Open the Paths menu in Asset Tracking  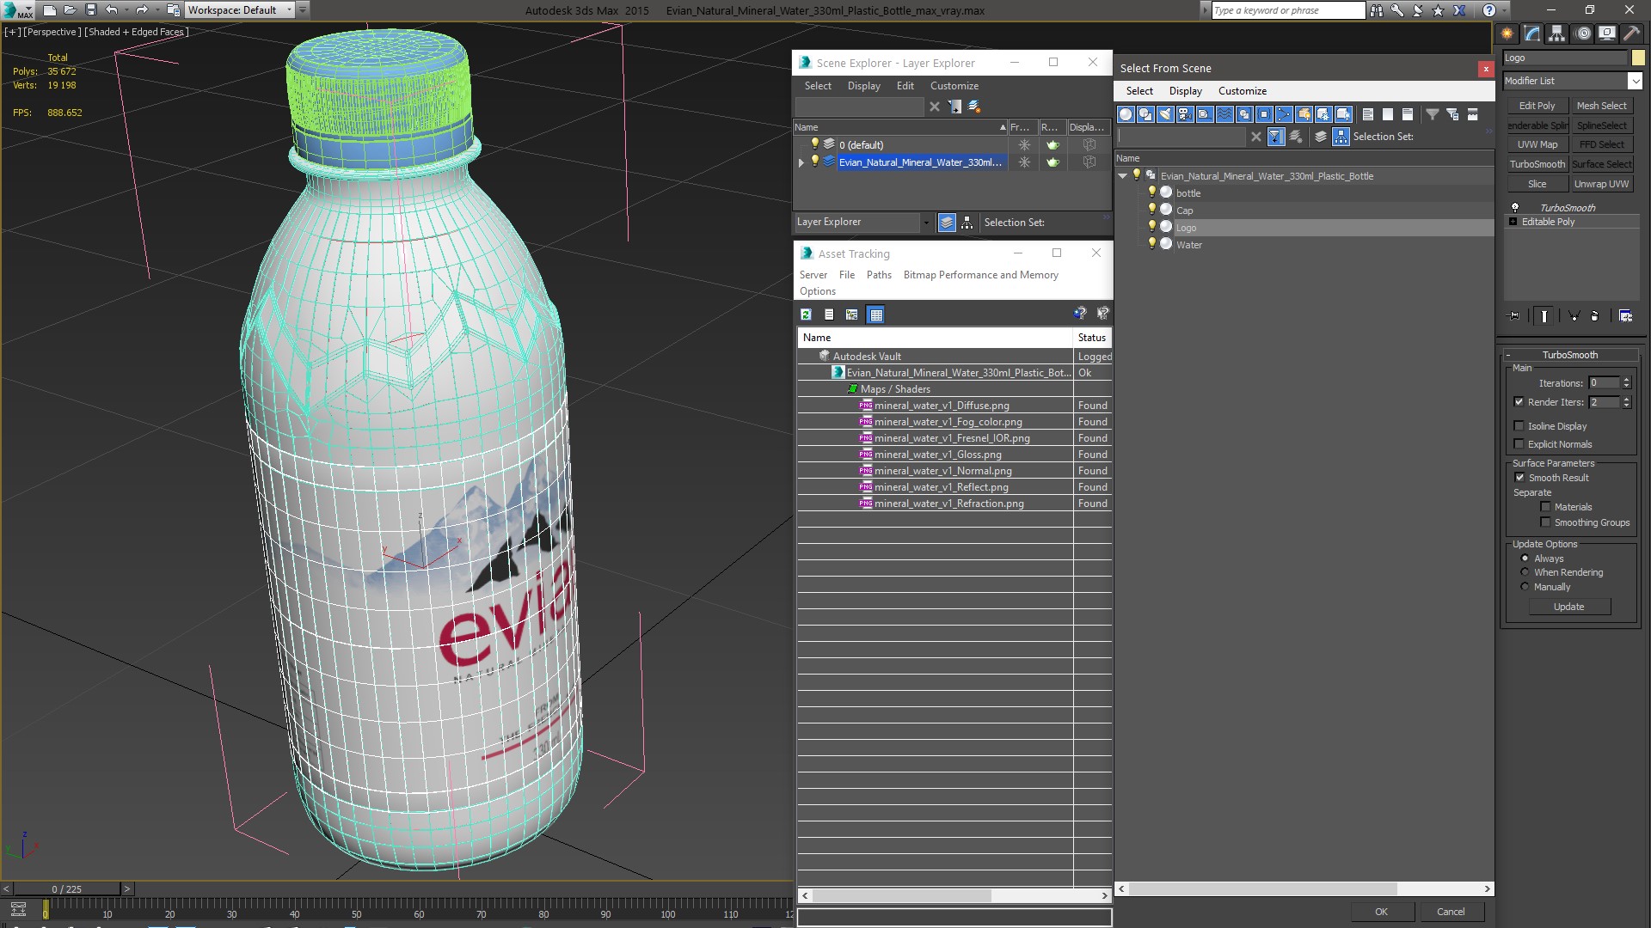click(879, 275)
